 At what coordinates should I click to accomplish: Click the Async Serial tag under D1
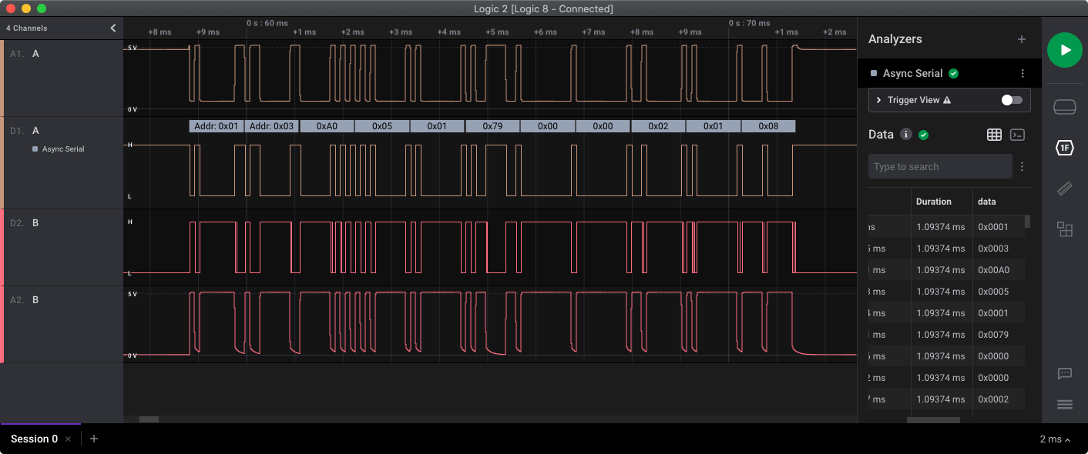(x=59, y=149)
